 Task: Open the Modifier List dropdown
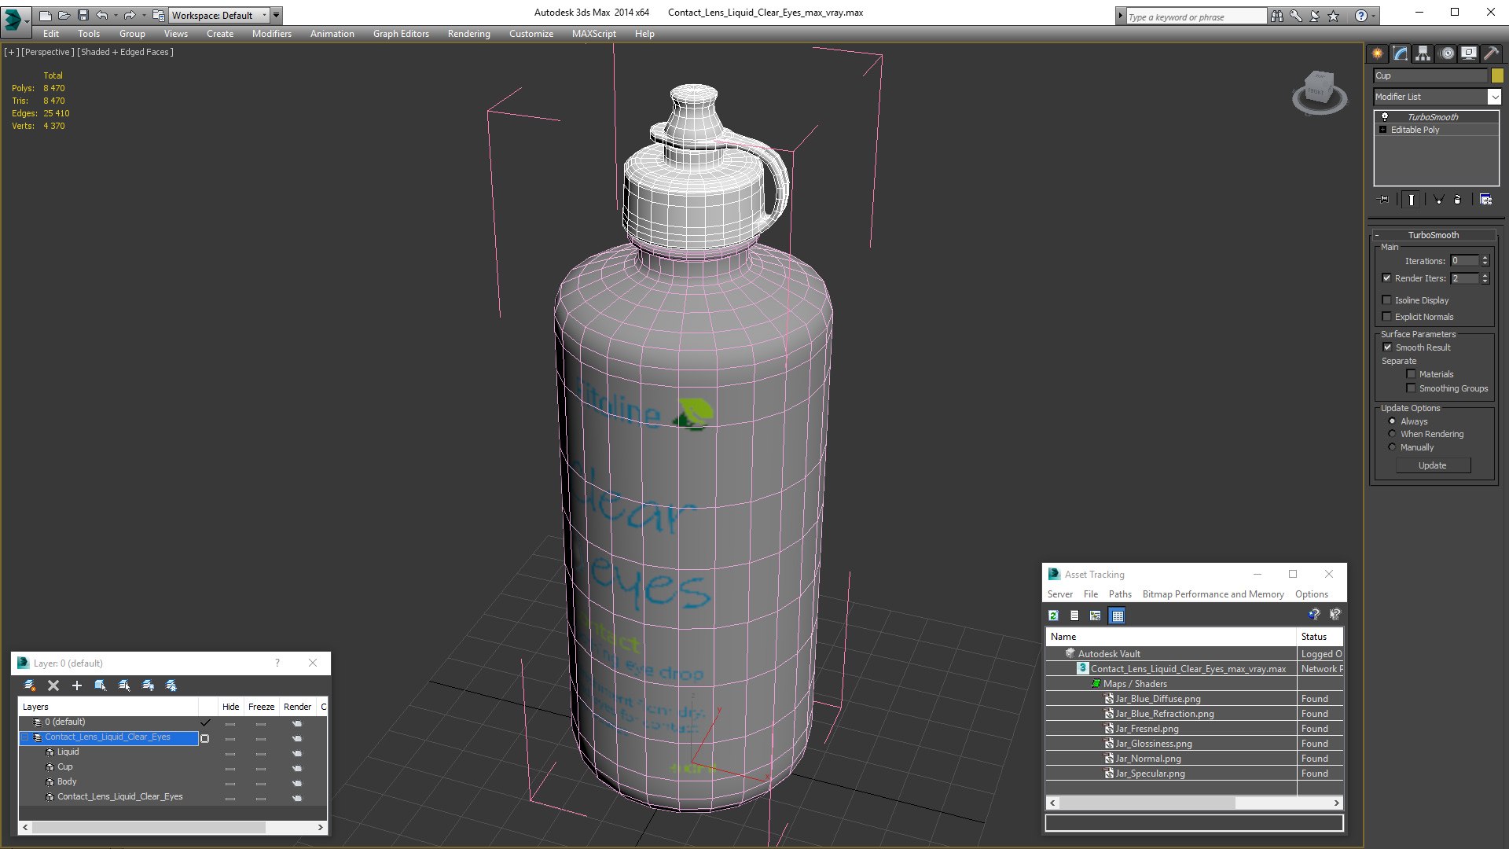coord(1494,97)
